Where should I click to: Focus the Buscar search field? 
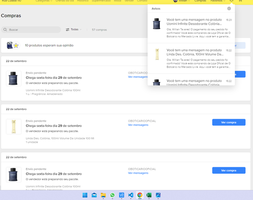click(x=31, y=30)
